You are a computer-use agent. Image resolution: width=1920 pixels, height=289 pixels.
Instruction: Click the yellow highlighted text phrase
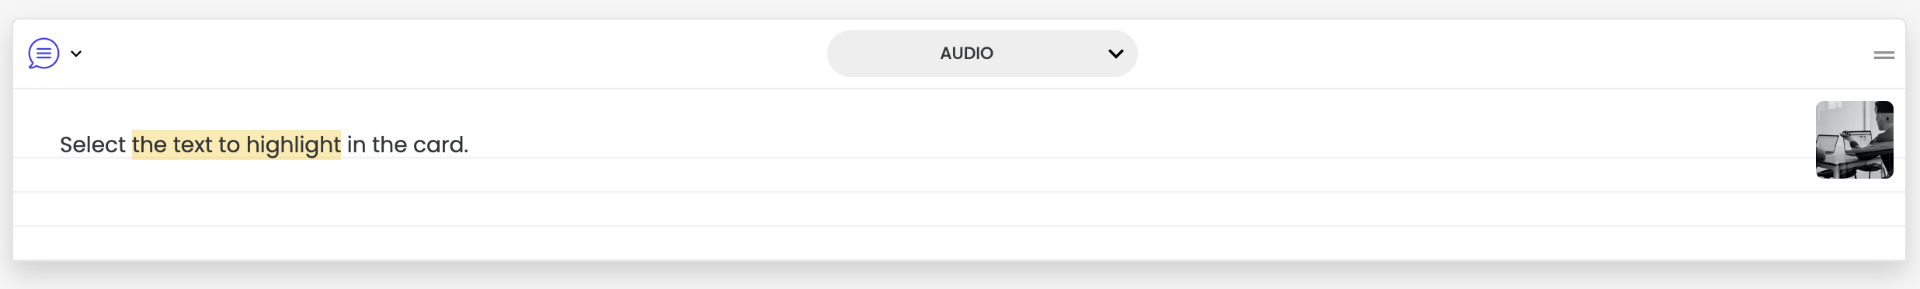(x=236, y=144)
